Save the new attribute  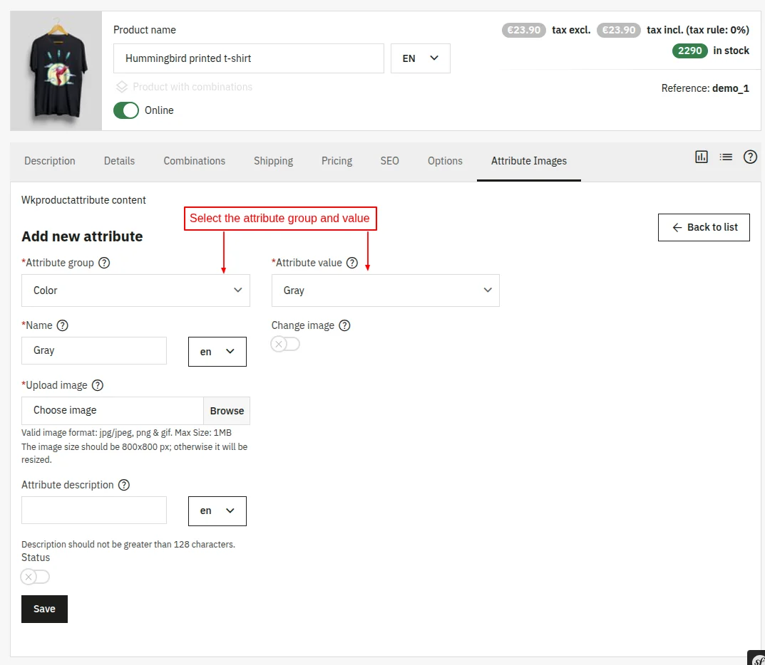43,609
